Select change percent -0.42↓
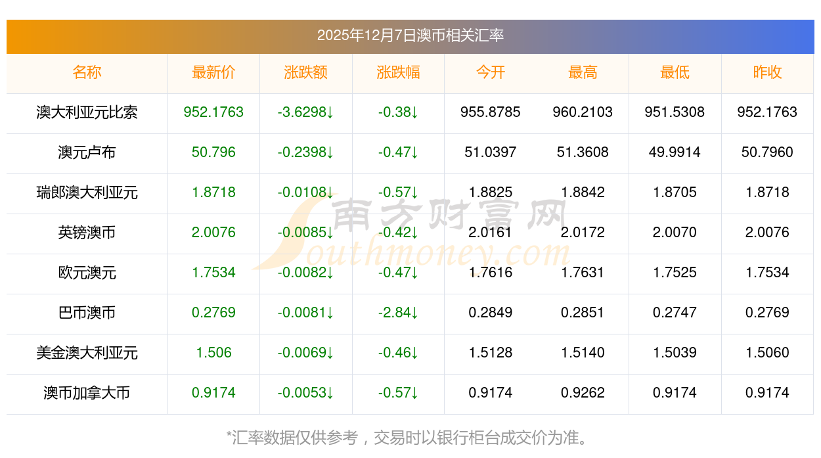Screen dimensions: 821x458 coord(398,233)
